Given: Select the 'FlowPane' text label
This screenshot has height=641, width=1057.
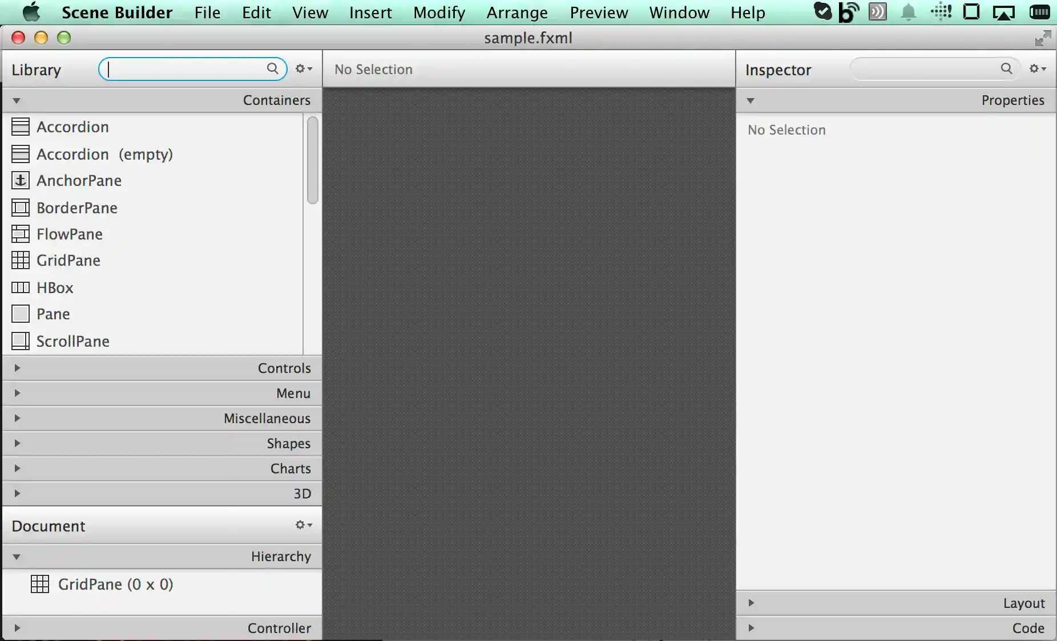Looking at the screenshot, I should click(70, 234).
